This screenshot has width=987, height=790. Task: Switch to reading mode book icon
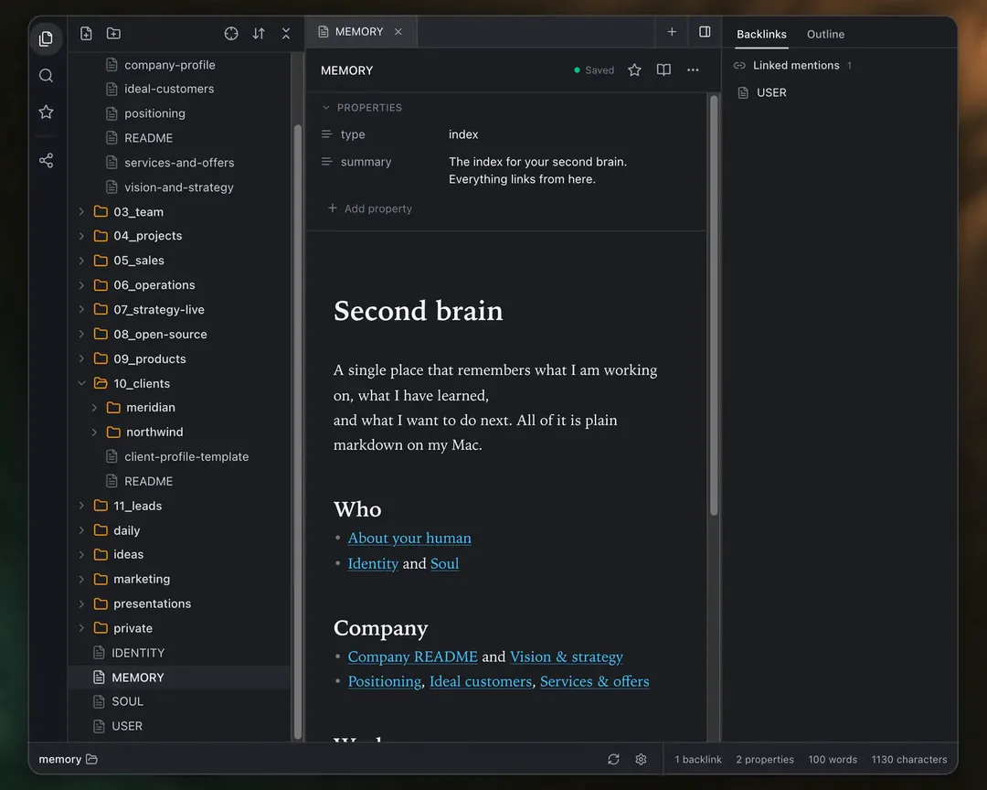[663, 69]
